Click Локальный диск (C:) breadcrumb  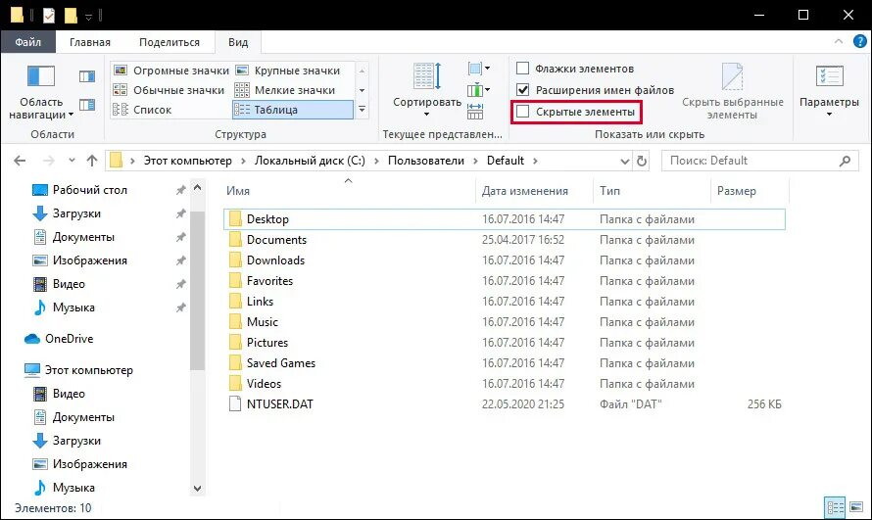pyautogui.click(x=310, y=161)
